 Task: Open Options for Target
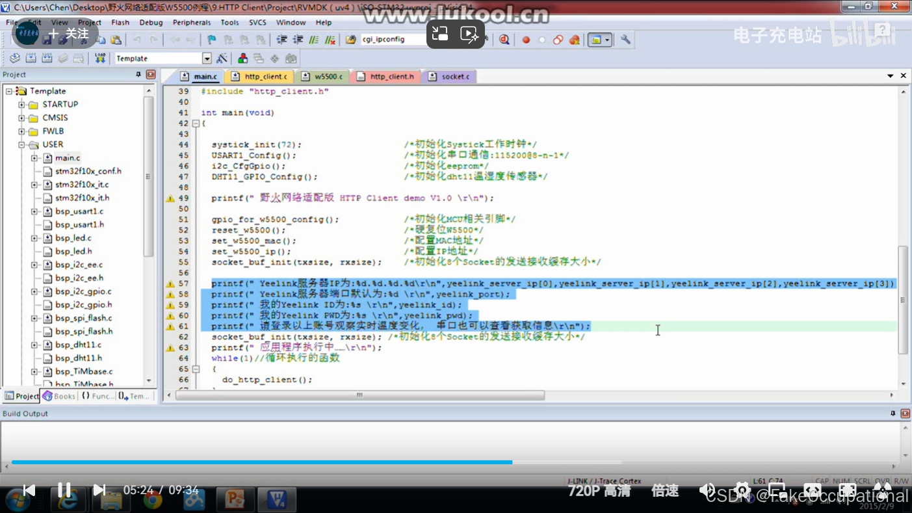coord(222,59)
